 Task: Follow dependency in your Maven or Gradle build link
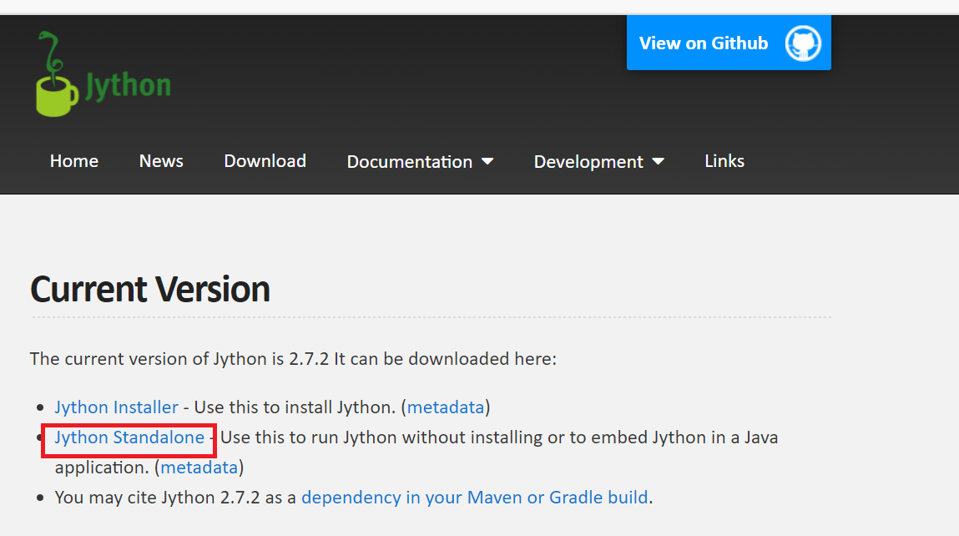pos(475,498)
